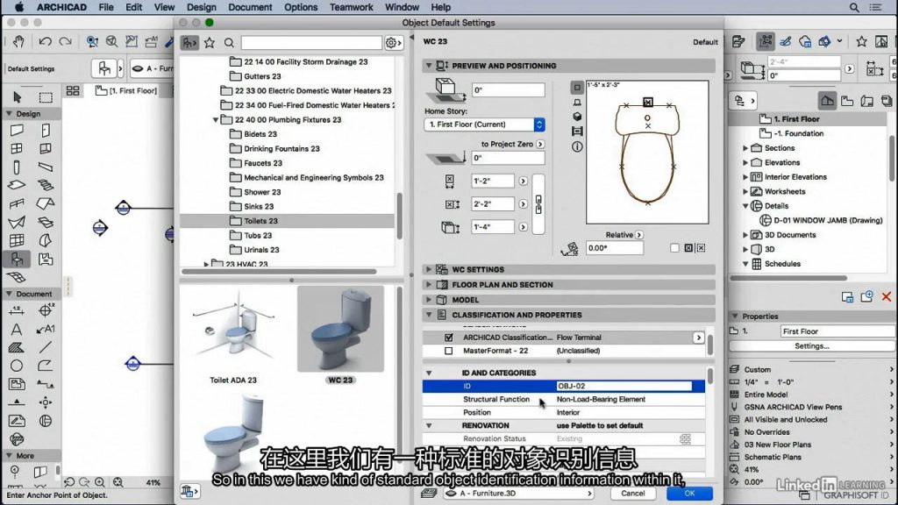Toggle rightmost mirror checkbox near angle

coord(701,248)
